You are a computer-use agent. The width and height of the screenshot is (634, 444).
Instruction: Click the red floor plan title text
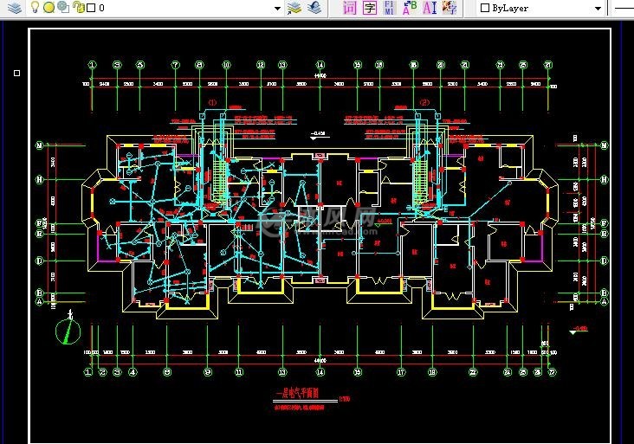point(297,394)
